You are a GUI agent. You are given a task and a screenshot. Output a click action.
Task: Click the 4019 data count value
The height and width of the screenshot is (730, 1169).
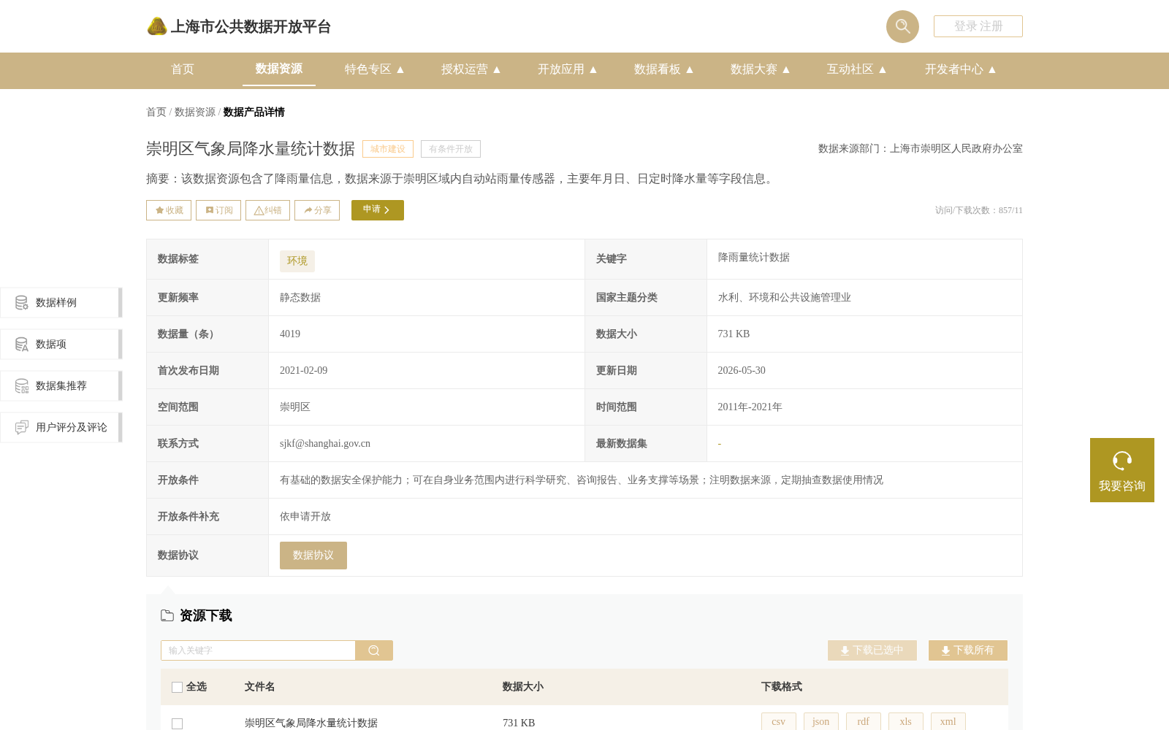coord(290,334)
